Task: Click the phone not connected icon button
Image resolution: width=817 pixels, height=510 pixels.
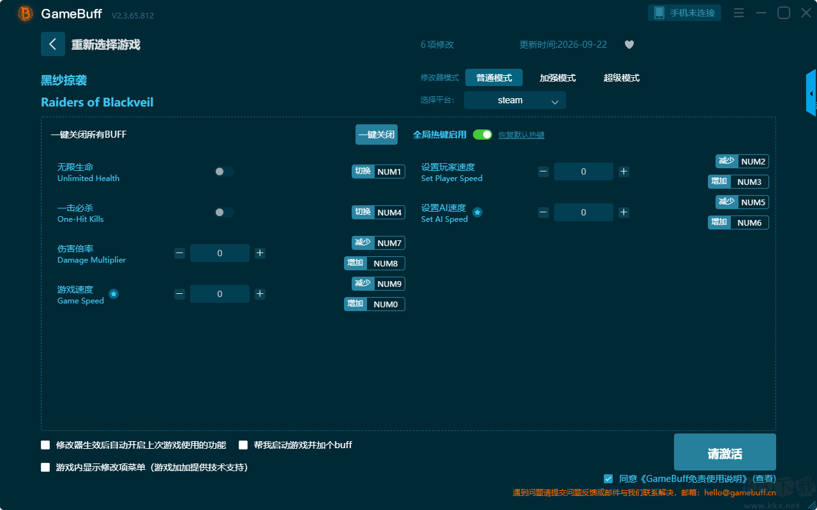Action: [x=685, y=13]
